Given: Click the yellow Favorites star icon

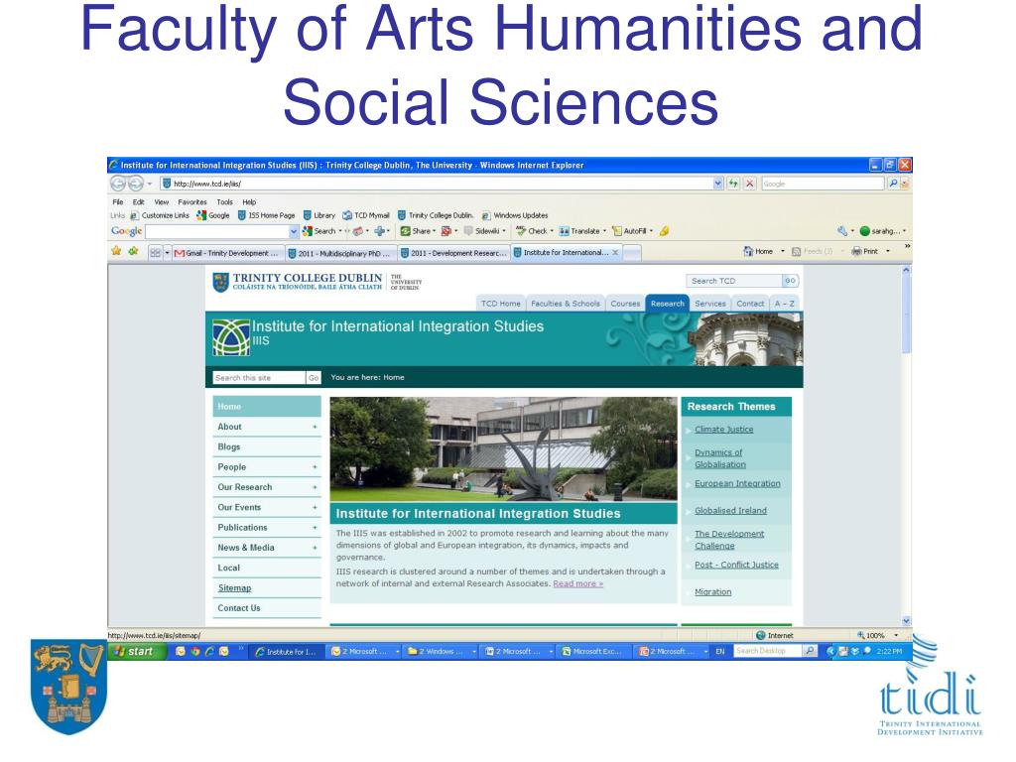Looking at the screenshot, I should point(117,251).
